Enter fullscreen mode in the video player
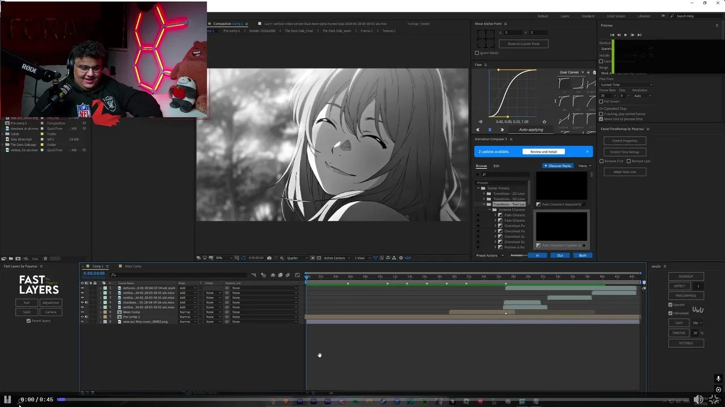The image size is (725, 407). click(715, 400)
